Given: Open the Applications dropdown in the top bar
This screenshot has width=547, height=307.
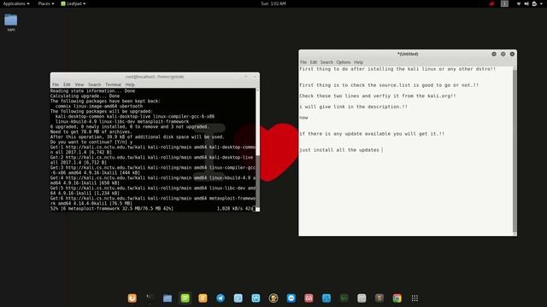Looking at the screenshot, I should click(x=16, y=3).
